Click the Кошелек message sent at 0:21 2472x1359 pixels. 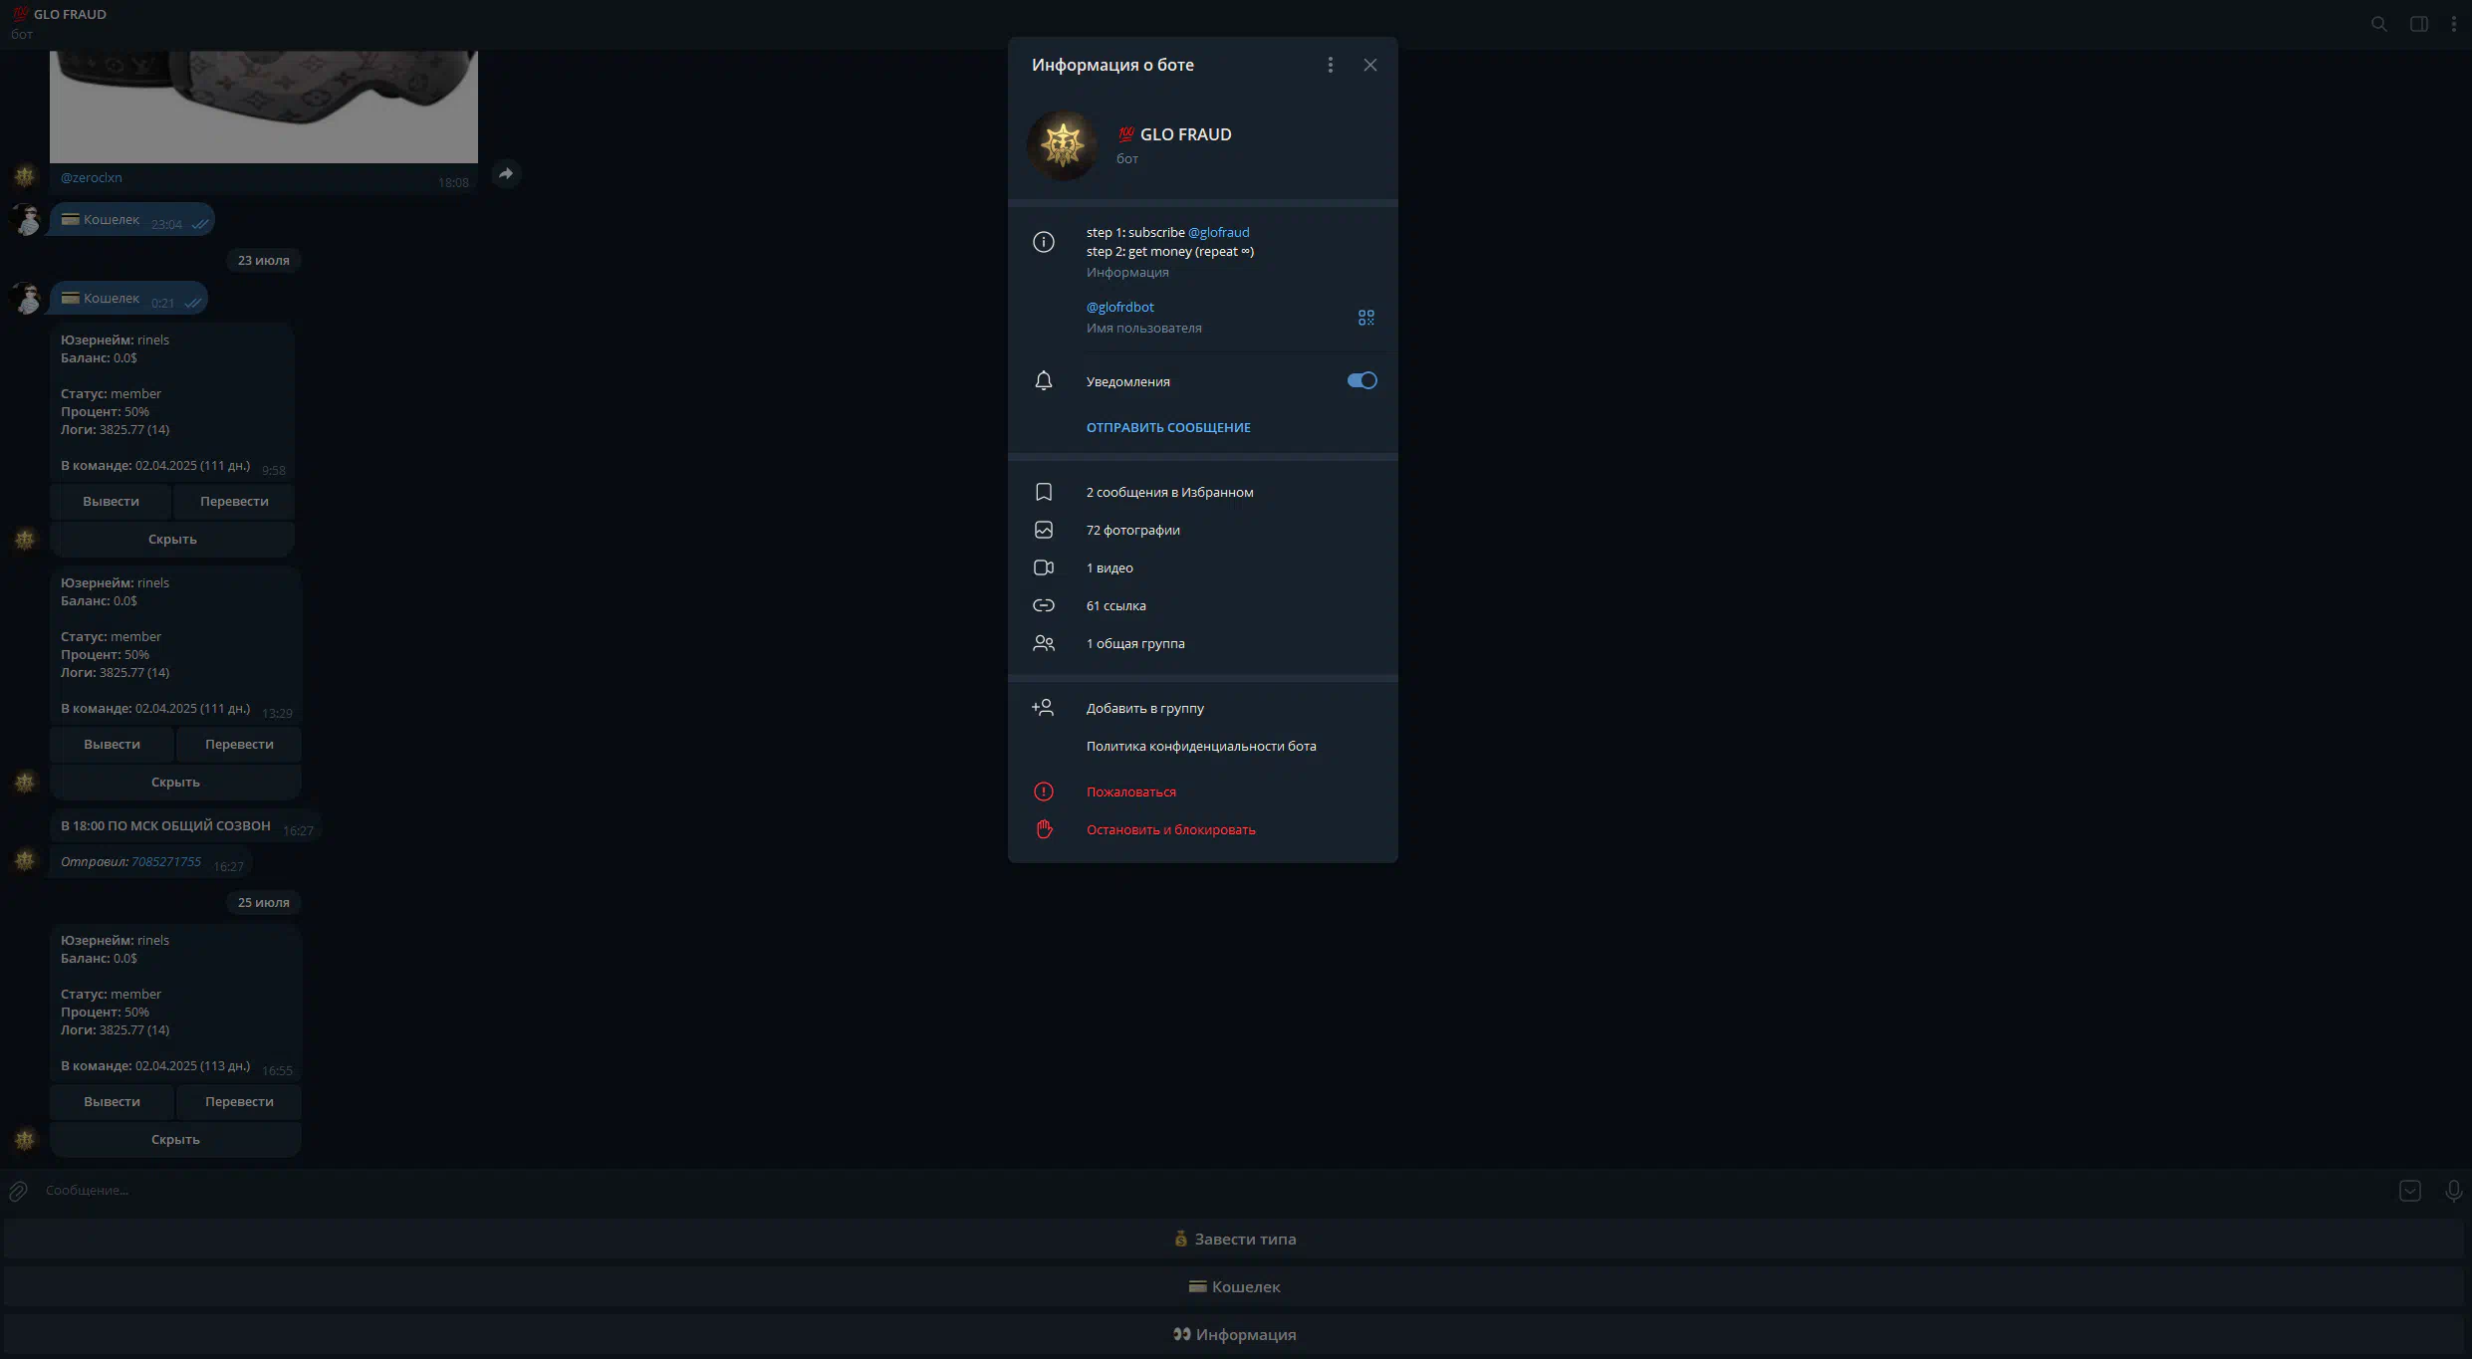pos(128,299)
